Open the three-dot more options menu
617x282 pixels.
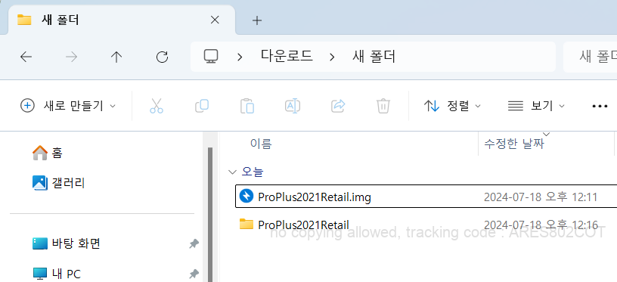600,106
